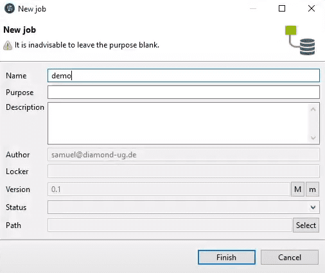
Task: Click inside the Status combo box
Action: click(184, 207)
